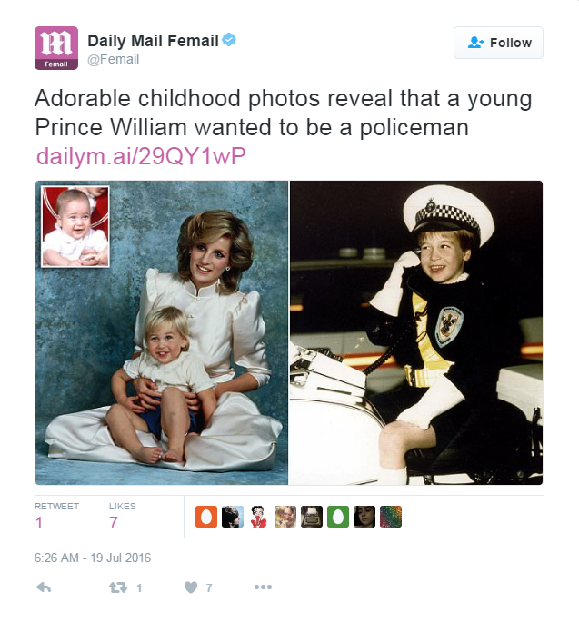Open the photo of mother holding toddler
The width and height of the screenshot is (579, 622).
click(x=162, y=332)
